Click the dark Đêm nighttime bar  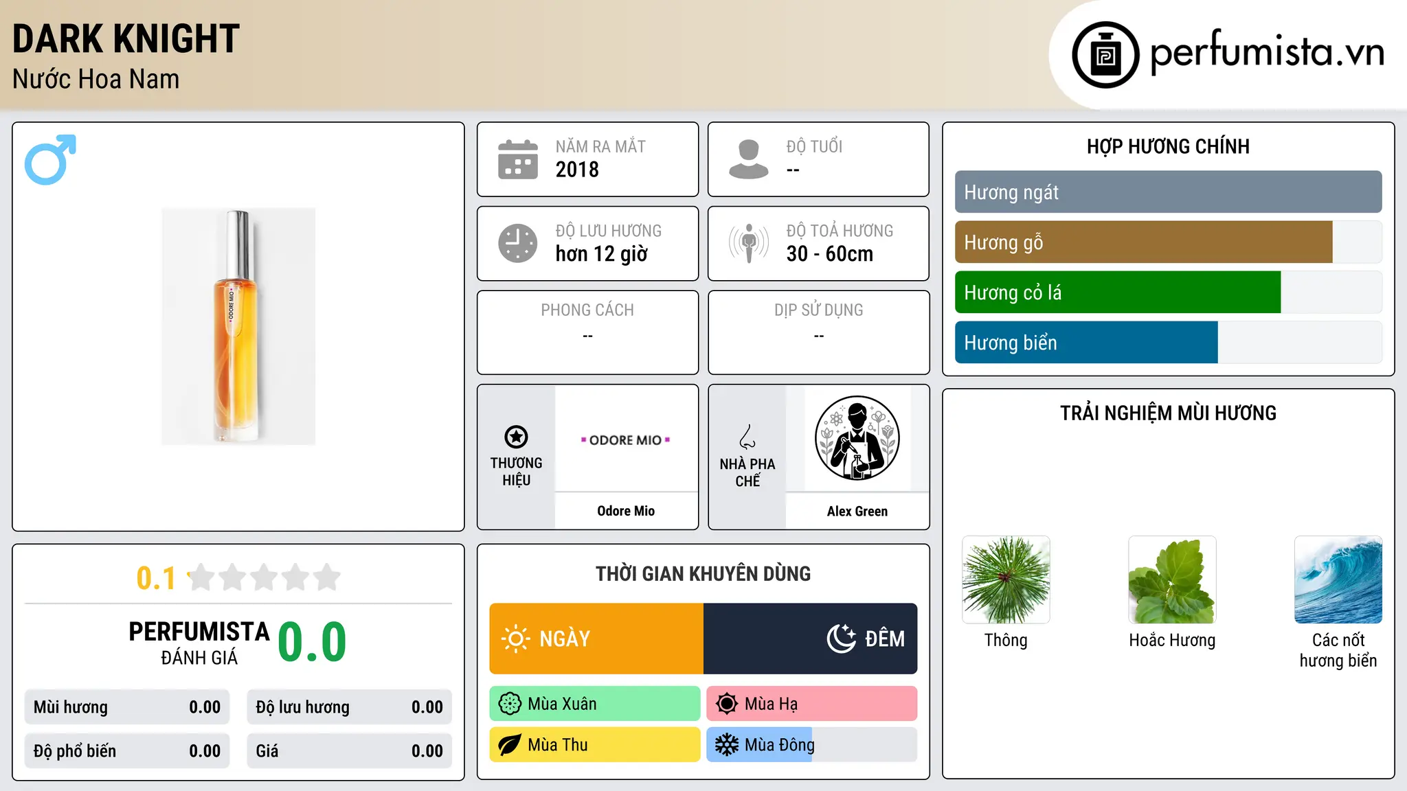click(810, 639)
